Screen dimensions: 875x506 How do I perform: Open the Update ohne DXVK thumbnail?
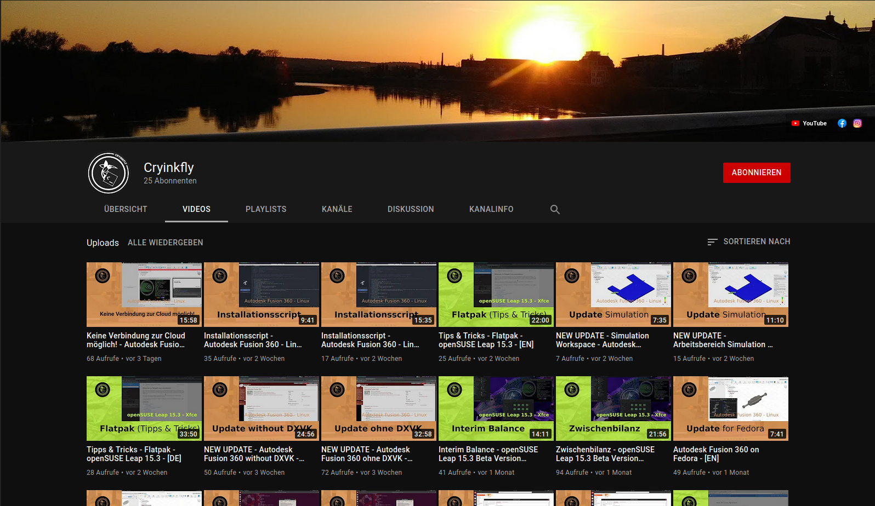[379, 409]
